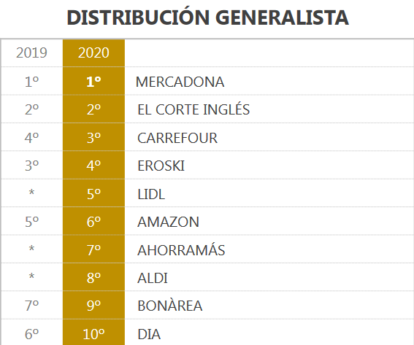Image resolution: width=414 pixels, height=345 pixels.
Task: Click the AMAZON row name
Action: coord(168,222)
